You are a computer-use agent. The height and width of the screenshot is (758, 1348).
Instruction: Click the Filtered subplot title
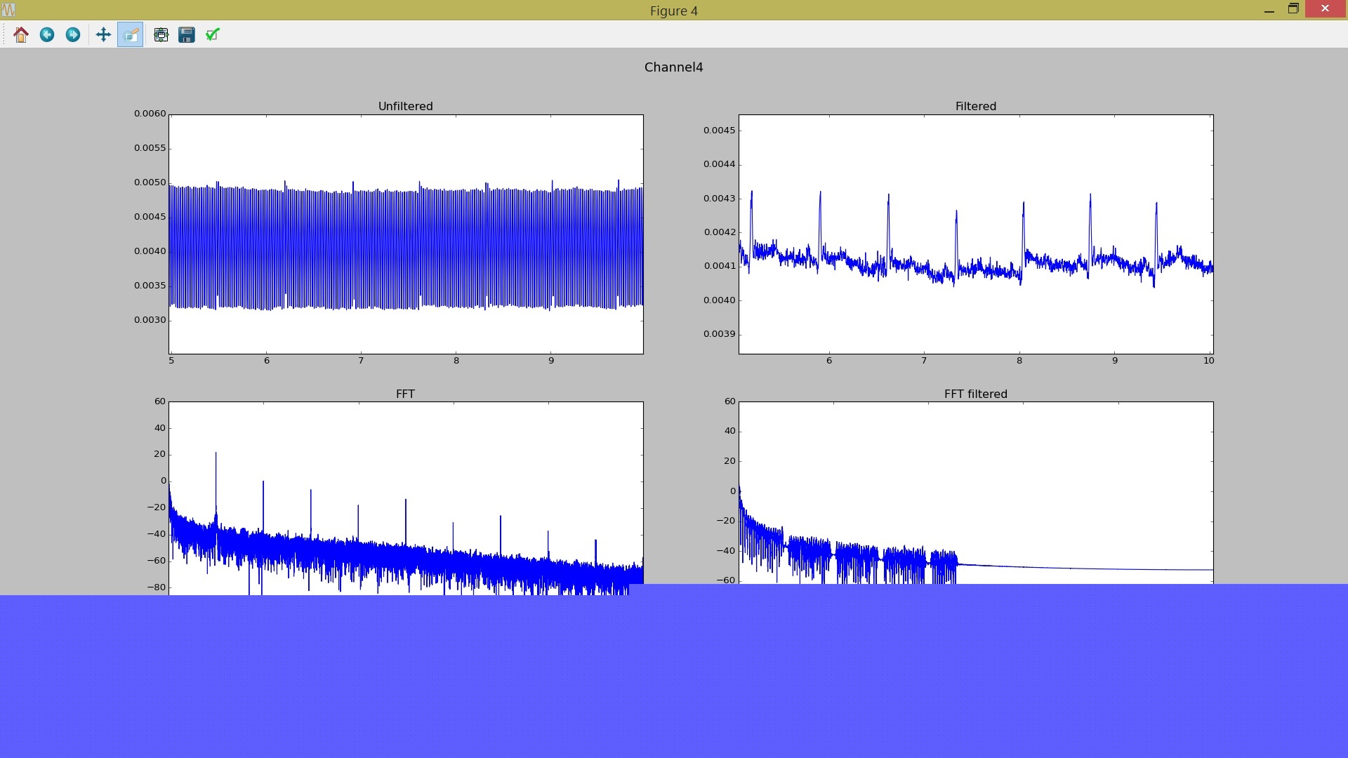tap(975, 106)
